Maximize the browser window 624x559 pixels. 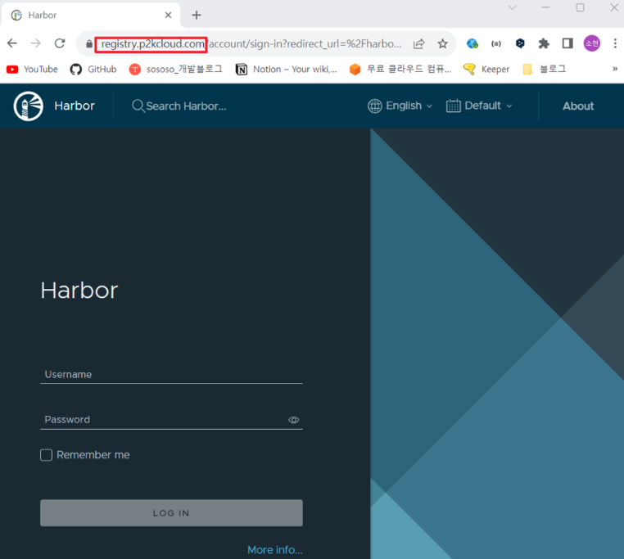coord(581,7)
